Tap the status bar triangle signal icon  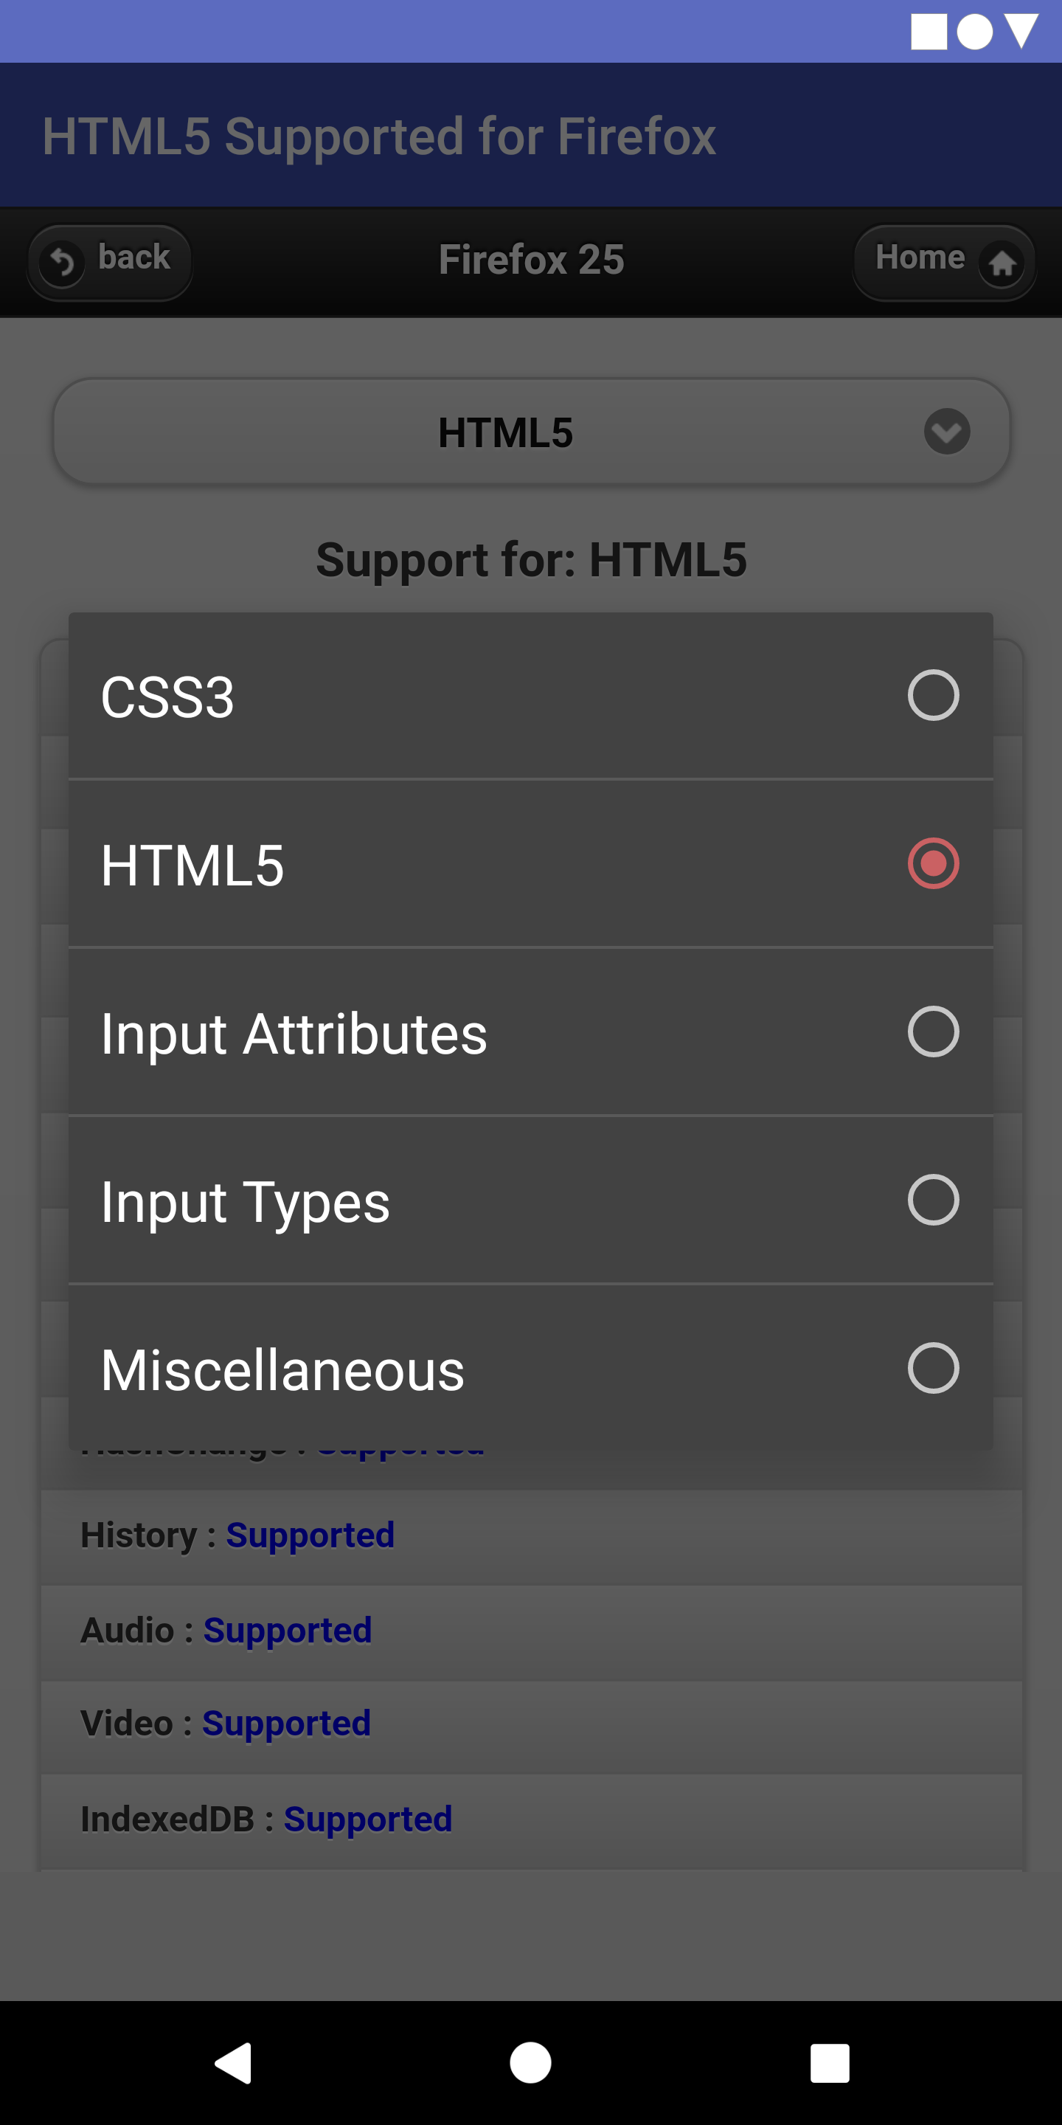coord(1021,31)
